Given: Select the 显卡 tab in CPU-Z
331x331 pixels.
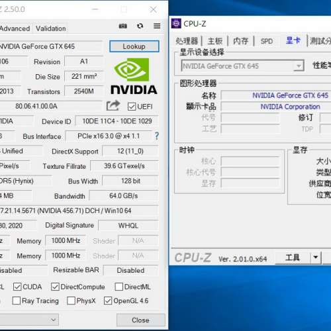Looking at the screenshot, I should coord(293,40).
